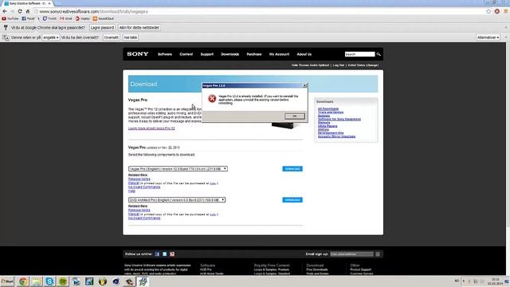Click the Aldri for dette nettstedet button

139,28
